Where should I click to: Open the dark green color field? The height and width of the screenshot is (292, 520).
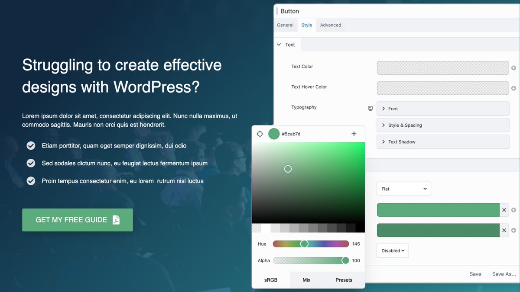pos(439,230)
